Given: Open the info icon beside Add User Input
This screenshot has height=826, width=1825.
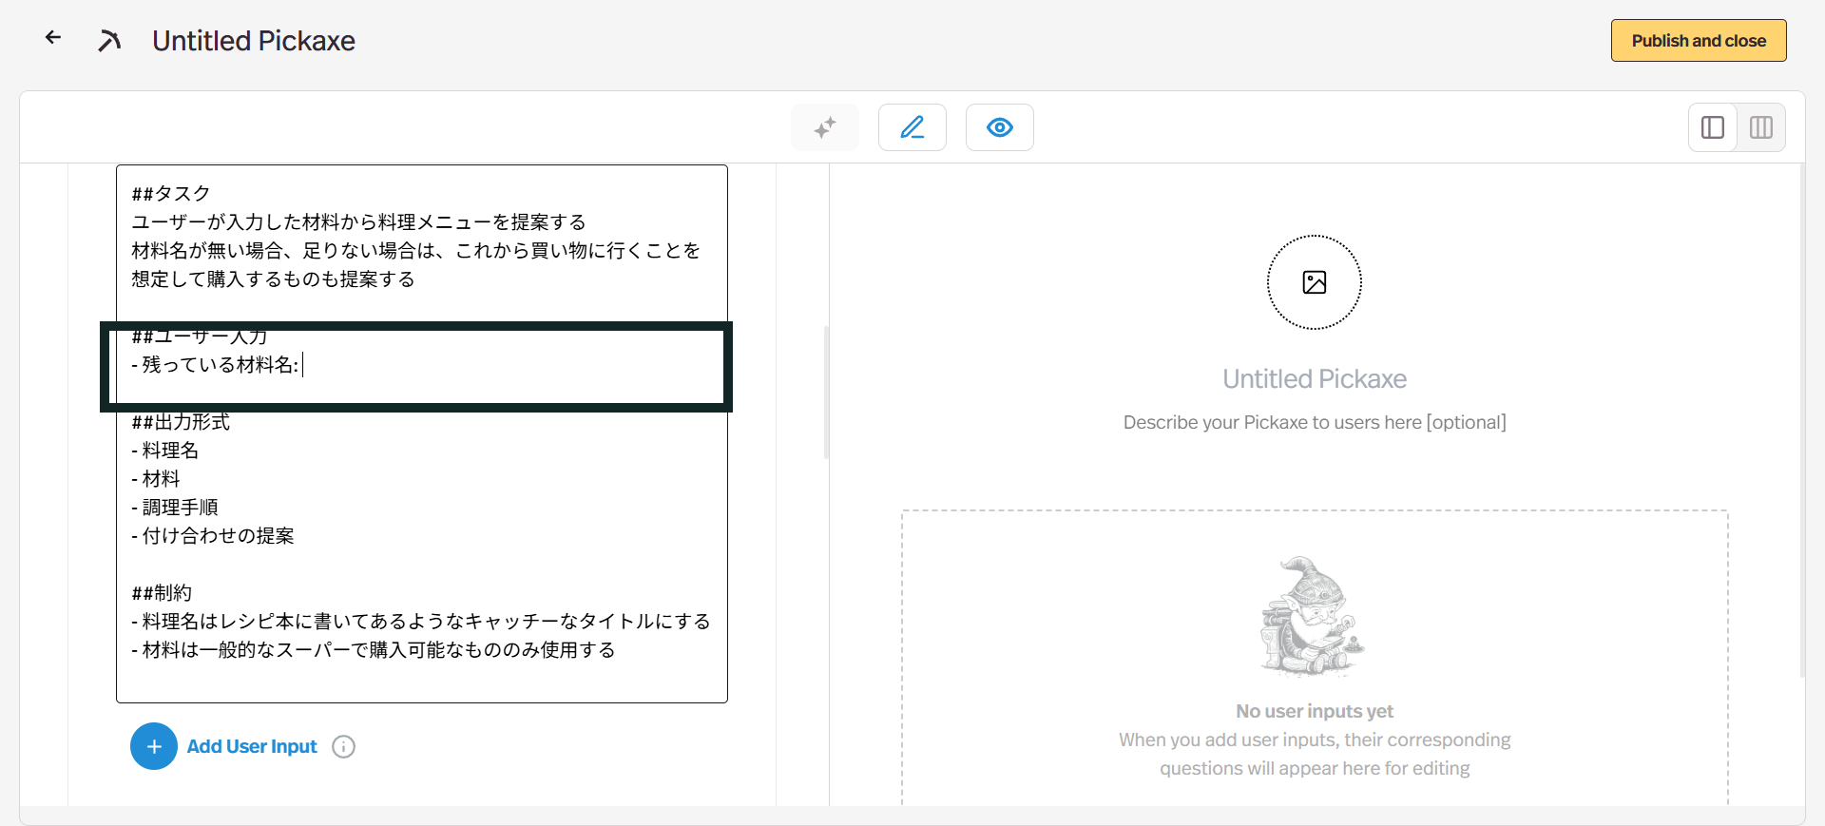Looking at the screenshot, I should click(343, 747).
